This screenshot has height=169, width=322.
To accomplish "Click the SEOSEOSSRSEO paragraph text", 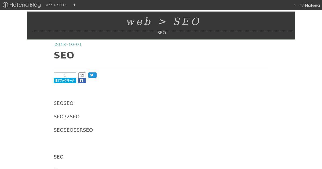I will [x=73, y=130].
